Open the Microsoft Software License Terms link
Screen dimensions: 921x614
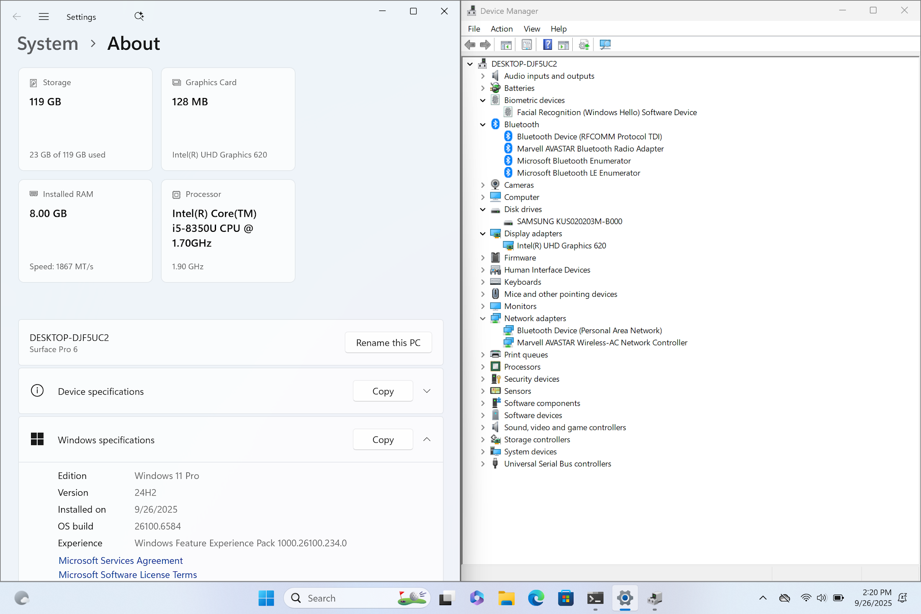pos(128,575)
